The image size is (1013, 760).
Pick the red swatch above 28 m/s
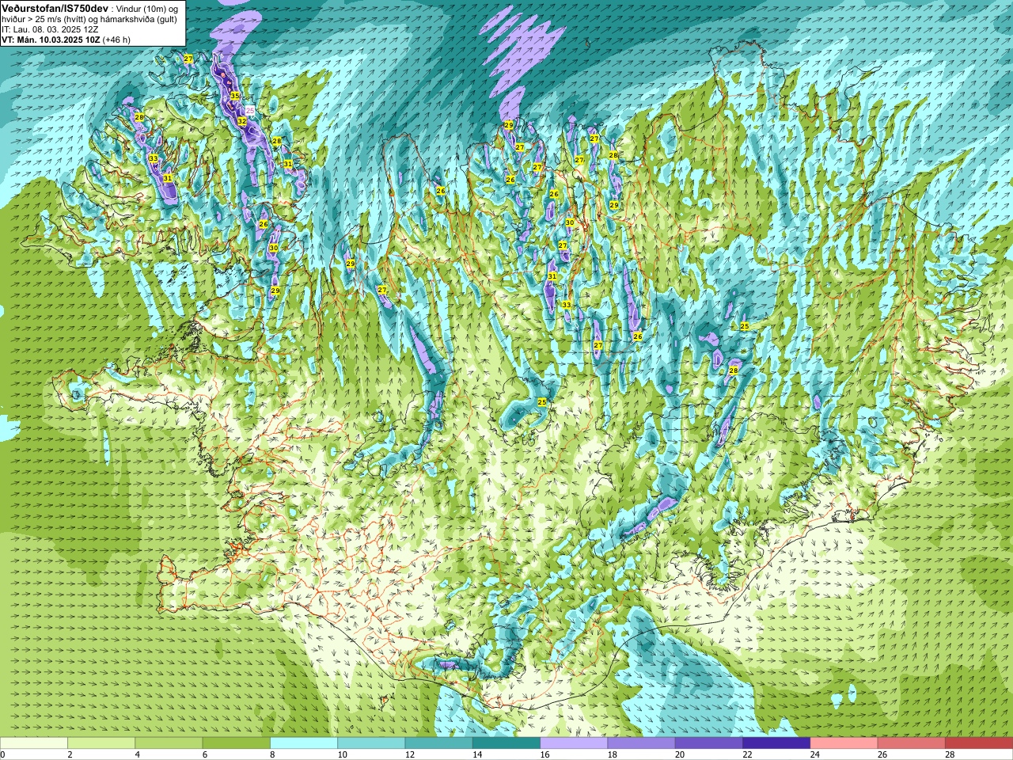pyautogui.click(x=979, y=743)
